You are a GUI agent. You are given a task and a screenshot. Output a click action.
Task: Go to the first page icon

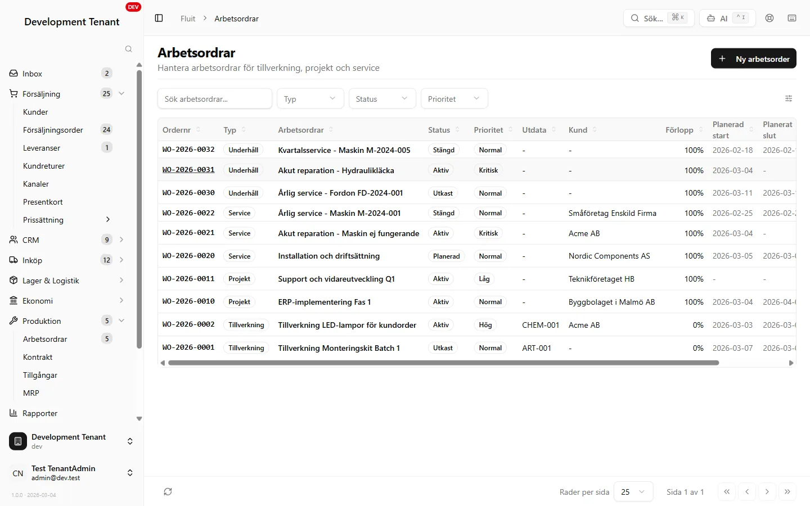click(x=727, y=491)
